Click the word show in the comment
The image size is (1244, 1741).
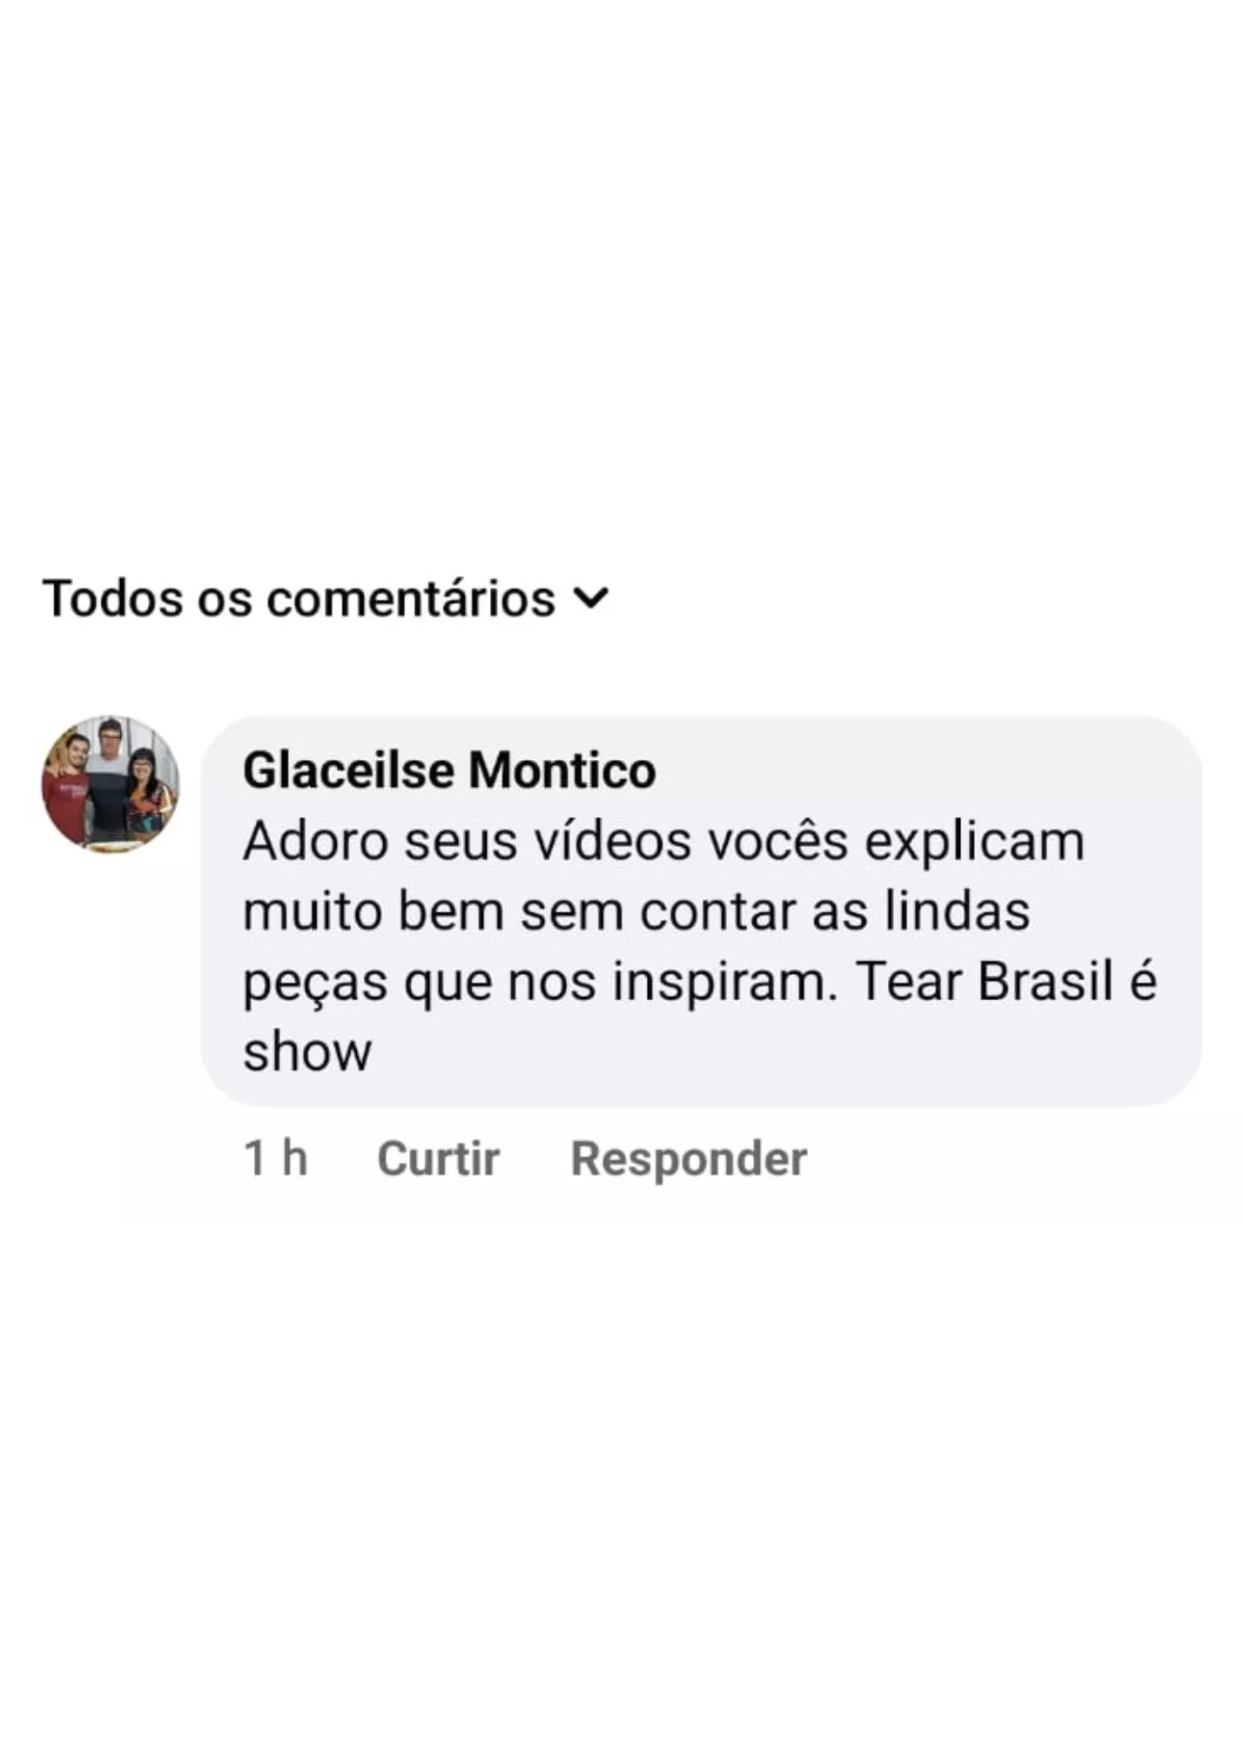tap(307, 1052)
